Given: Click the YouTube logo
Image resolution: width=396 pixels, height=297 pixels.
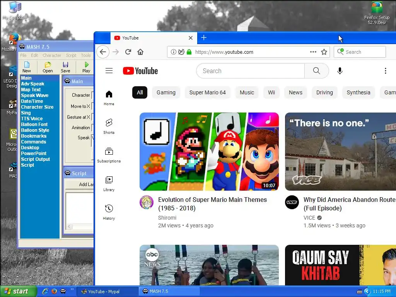Looking at the screenshot, I should (x=140, y=71).
